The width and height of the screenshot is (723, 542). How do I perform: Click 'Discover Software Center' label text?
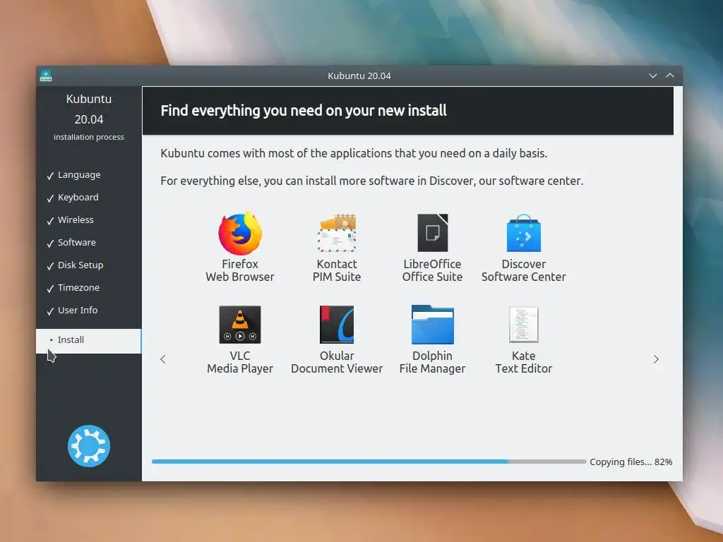523,270
